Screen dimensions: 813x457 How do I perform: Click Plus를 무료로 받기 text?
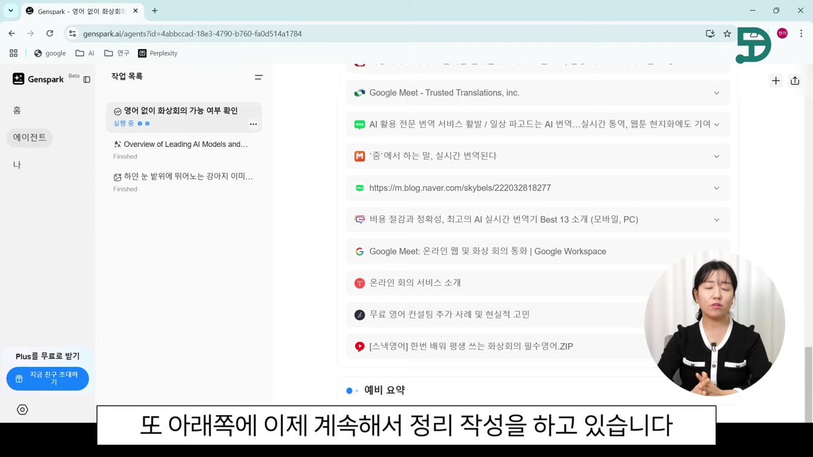tap(48, 356)
